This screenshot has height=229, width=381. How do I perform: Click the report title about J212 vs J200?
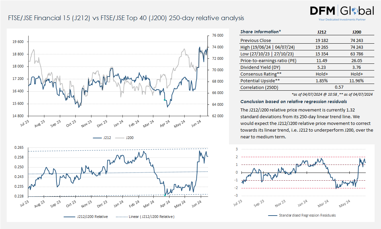(x=126, y=18)
